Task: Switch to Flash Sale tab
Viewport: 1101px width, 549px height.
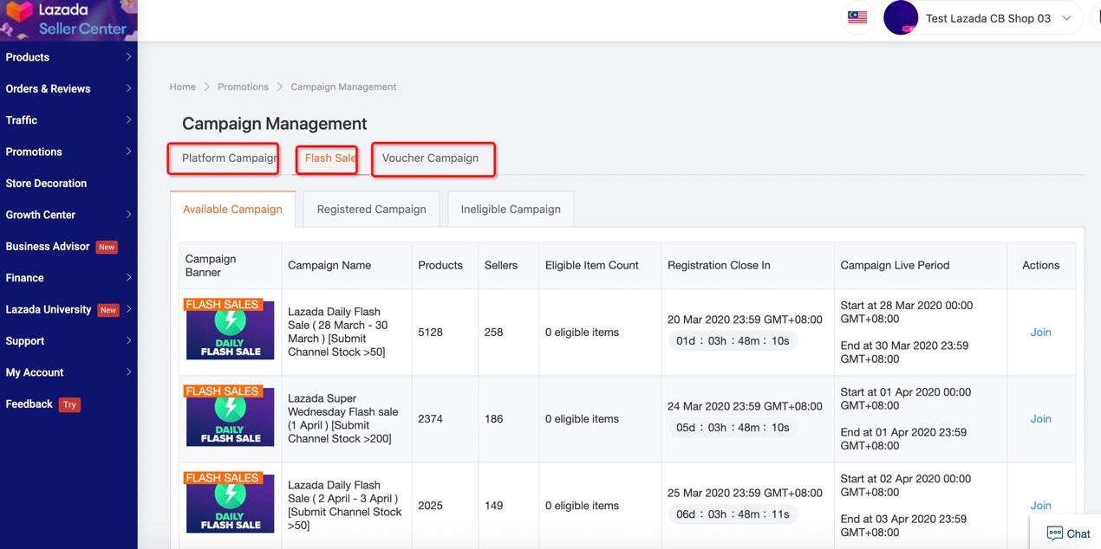Action: pyautogui.click(x=330, y=158)
